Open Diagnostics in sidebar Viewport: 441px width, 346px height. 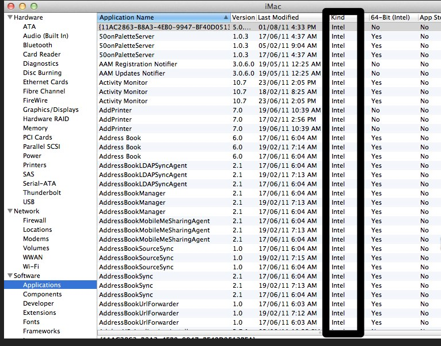tap(40, 63)
